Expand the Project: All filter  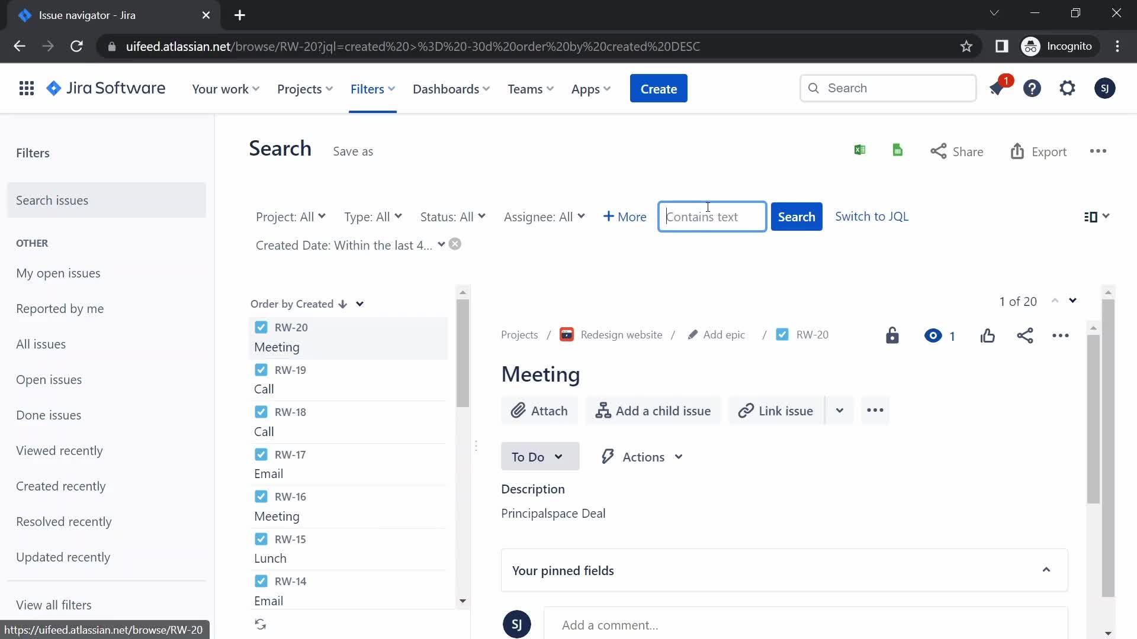point(290,217)
